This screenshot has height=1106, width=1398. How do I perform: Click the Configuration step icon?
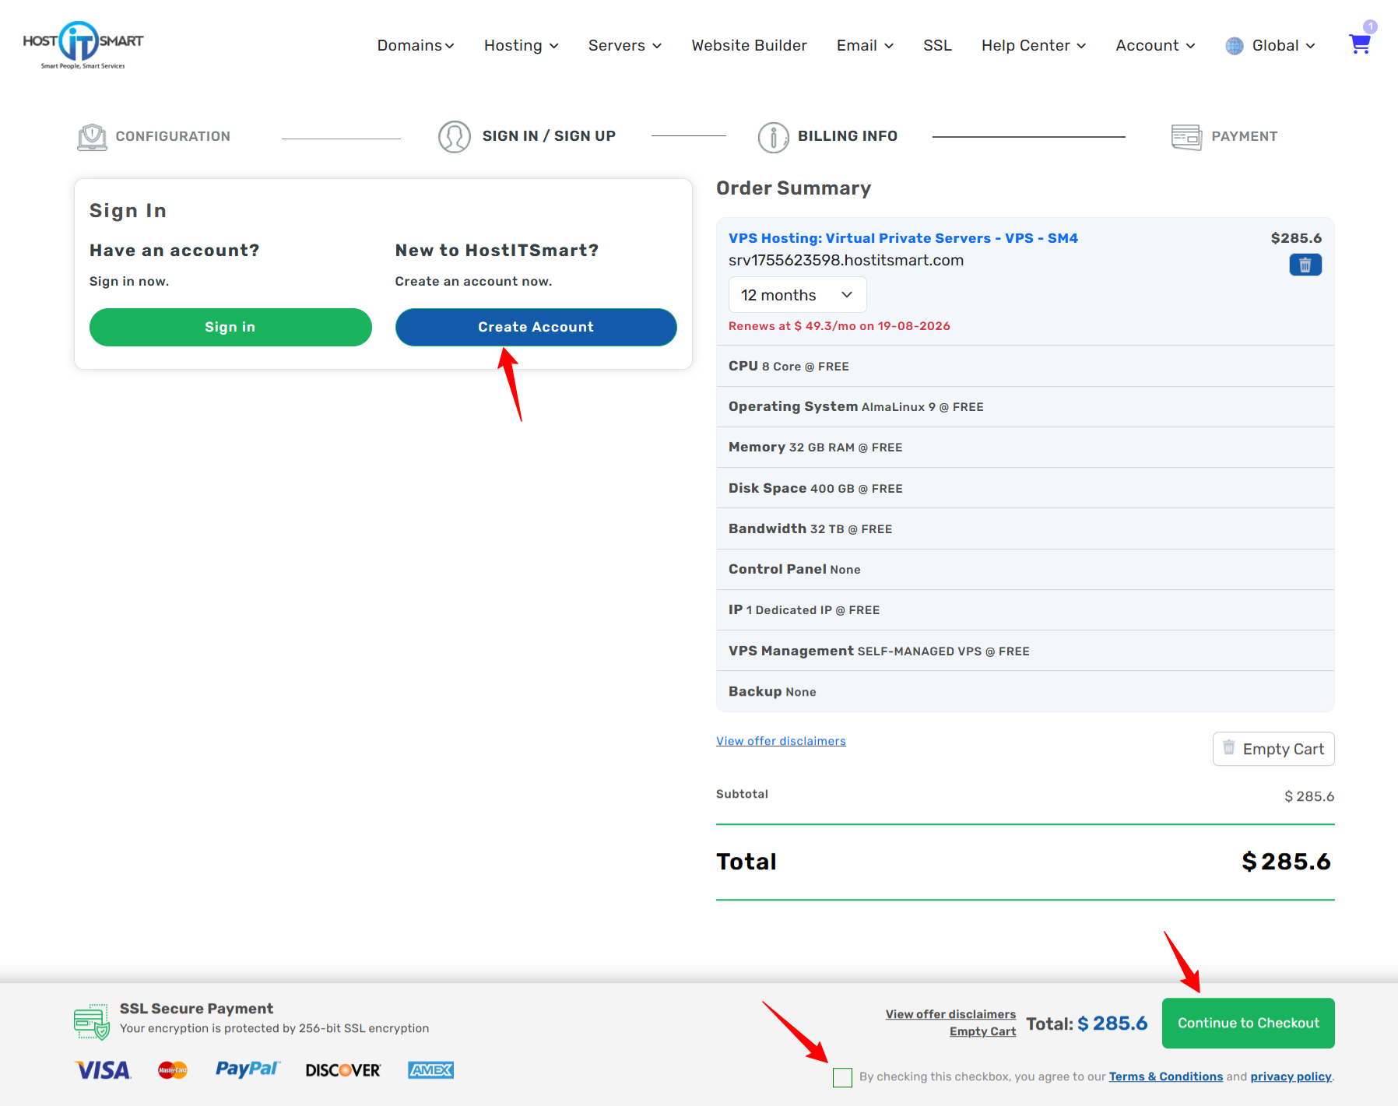92,137
